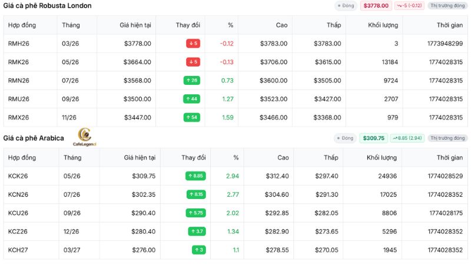The height and width of the screenshot is (265, 471).
Task: Click the green up-8.85 badge for KCK26
Action: coord(195,175)
